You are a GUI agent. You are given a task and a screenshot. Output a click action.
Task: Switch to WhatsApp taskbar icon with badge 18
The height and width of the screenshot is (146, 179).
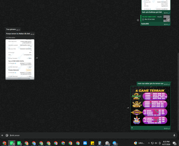12,143
